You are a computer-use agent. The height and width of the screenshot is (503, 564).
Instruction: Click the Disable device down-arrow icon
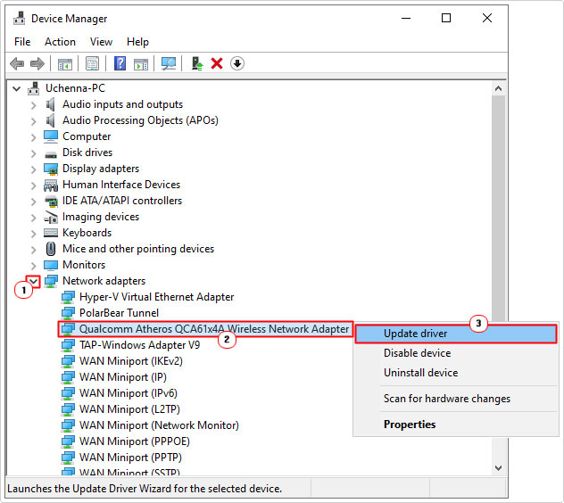pos(237,63)
